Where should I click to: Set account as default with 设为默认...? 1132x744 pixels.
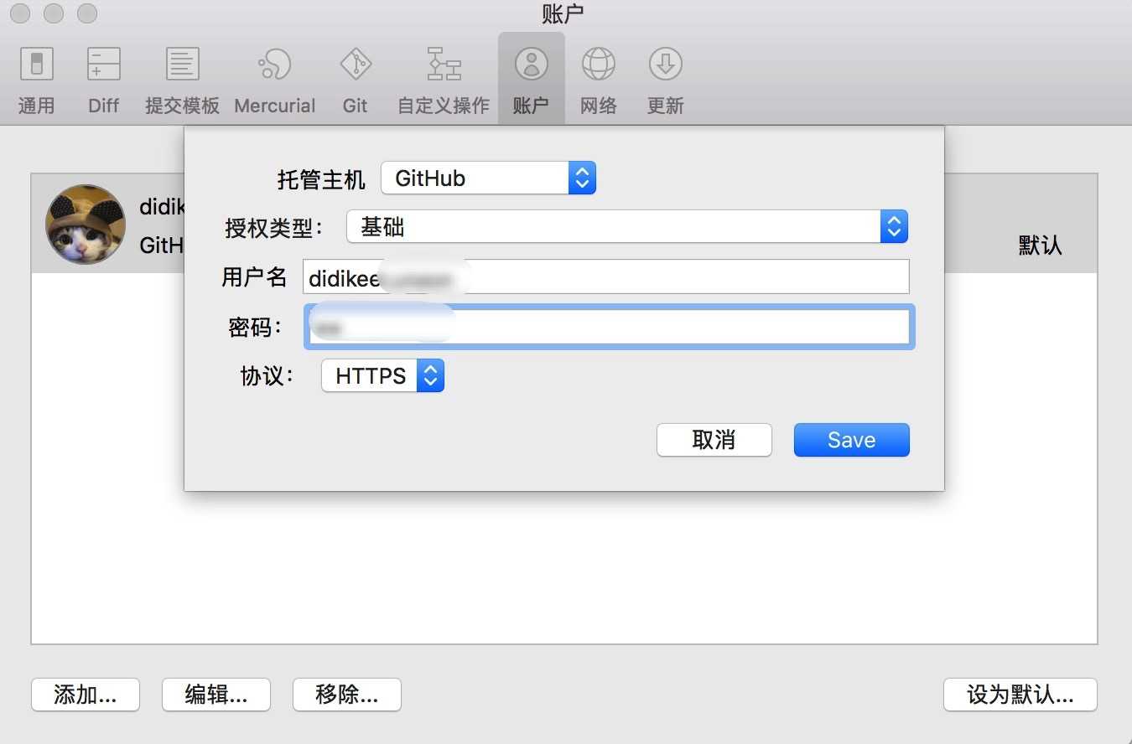coord(1020,695)
